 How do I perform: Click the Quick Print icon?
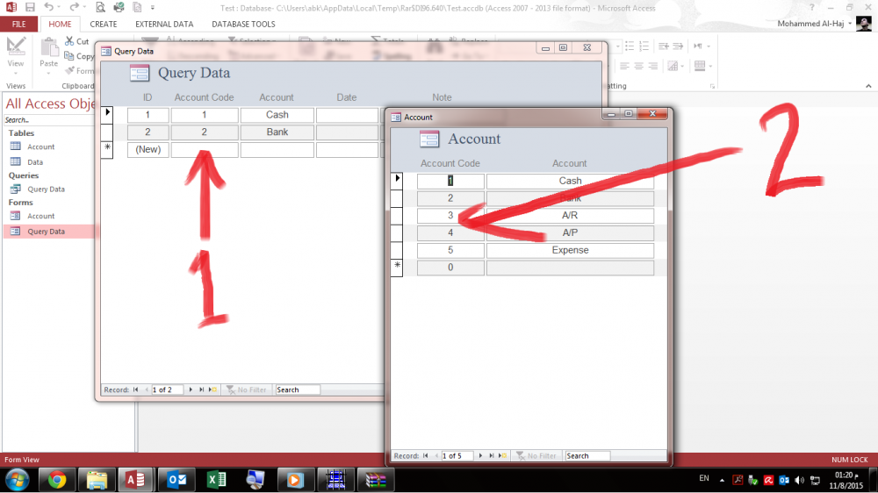point(119,7)
